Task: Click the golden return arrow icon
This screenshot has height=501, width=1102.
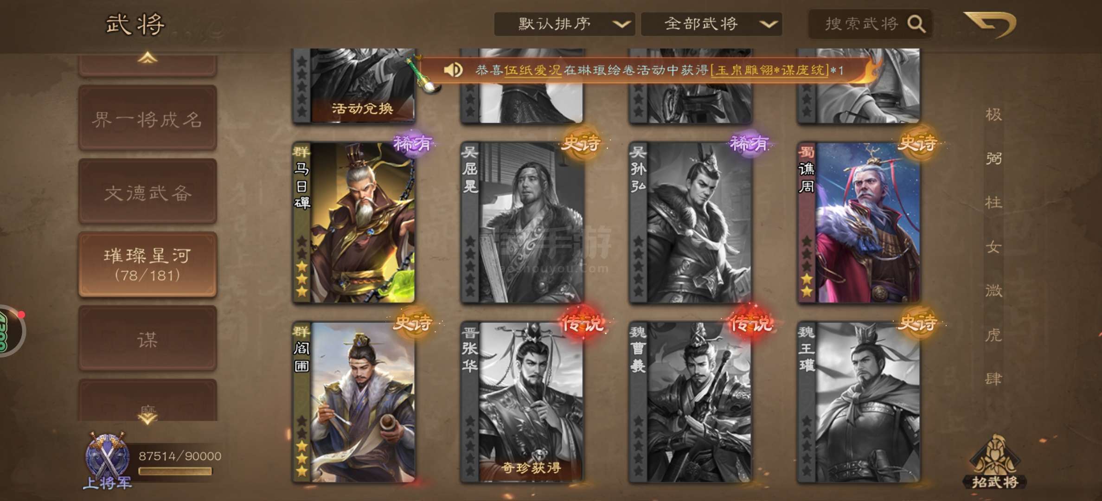Action: 990,24
